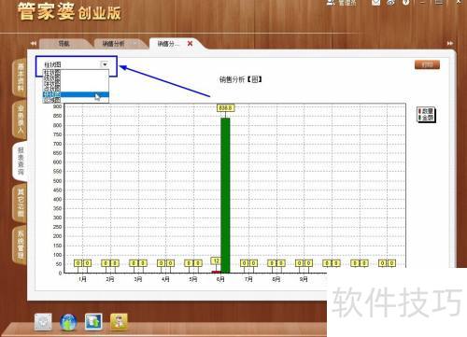The image size is (467, 337).
Task: Open 系统管理 sidebar section
Action: tap(21, 246)
